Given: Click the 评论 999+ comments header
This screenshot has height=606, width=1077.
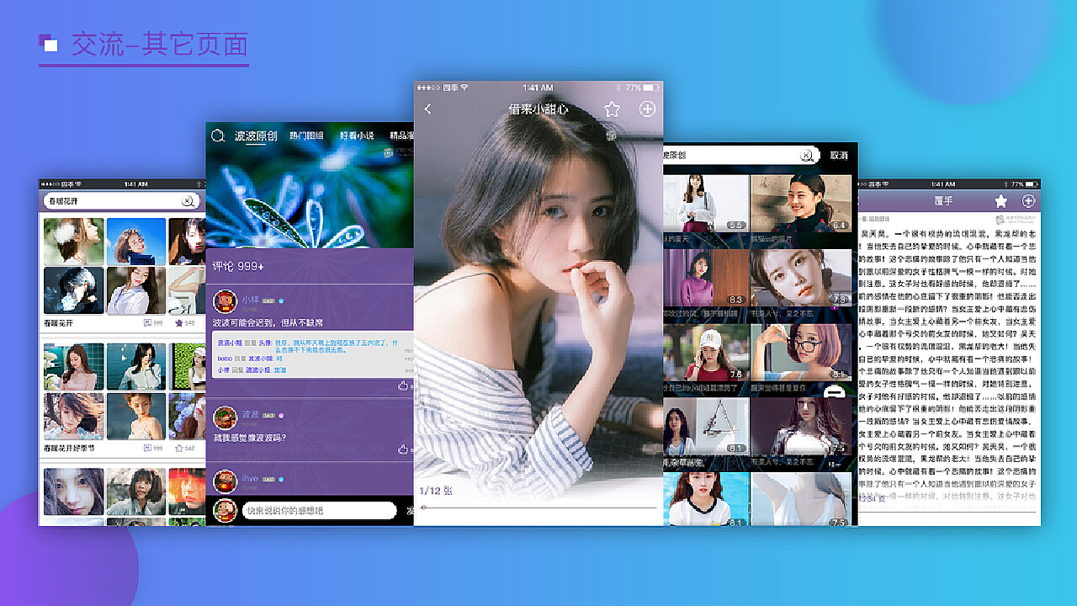Looking at the screenshot, I should point(238,266).
